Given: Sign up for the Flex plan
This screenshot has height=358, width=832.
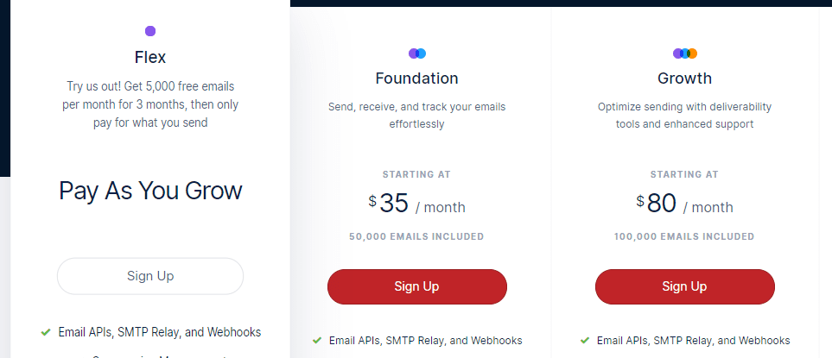Looking at the screenshot, I should 150,276.
